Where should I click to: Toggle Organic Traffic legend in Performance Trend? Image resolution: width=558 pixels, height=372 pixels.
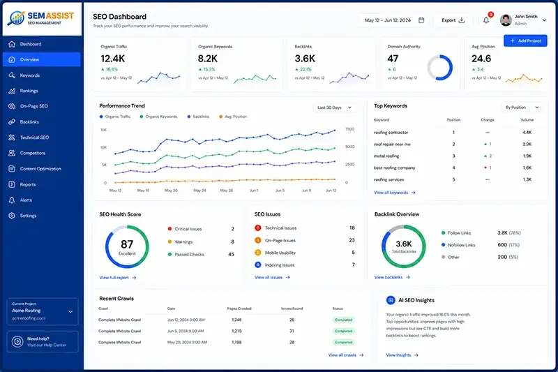coord(115,117)
